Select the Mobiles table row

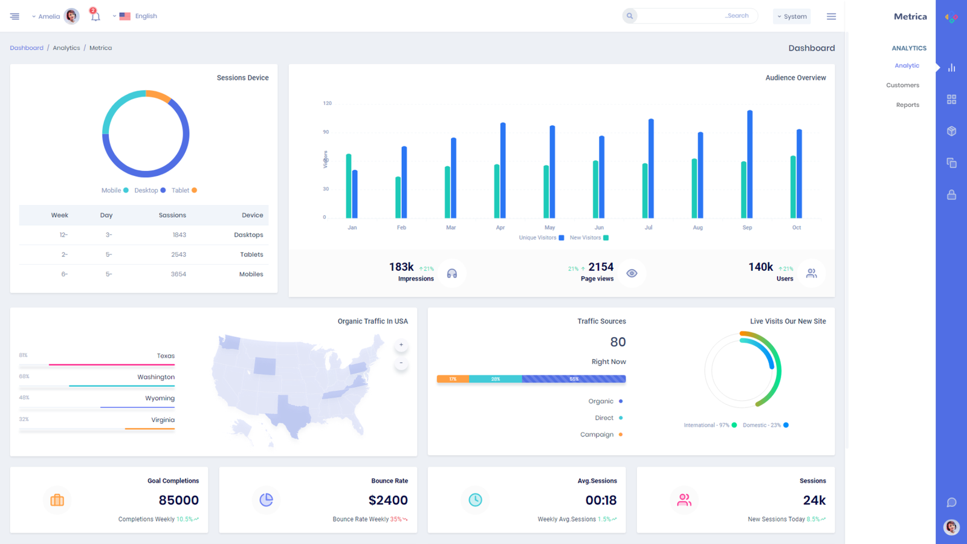(x=144, y=274)
